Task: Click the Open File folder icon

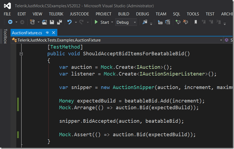Action: [x=44, y=22]
